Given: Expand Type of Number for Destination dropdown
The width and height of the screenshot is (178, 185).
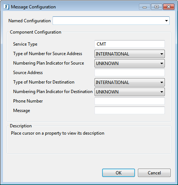Looking at the screenshot, I should [x=162, y=82].
